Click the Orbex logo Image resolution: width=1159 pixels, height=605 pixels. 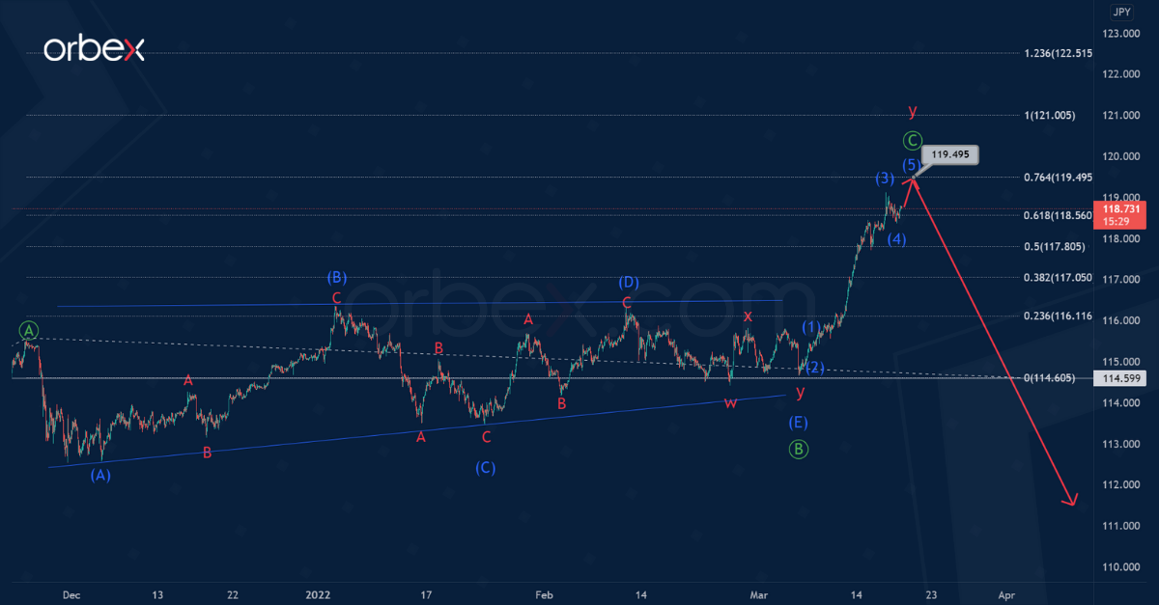[x=94, y=49]
